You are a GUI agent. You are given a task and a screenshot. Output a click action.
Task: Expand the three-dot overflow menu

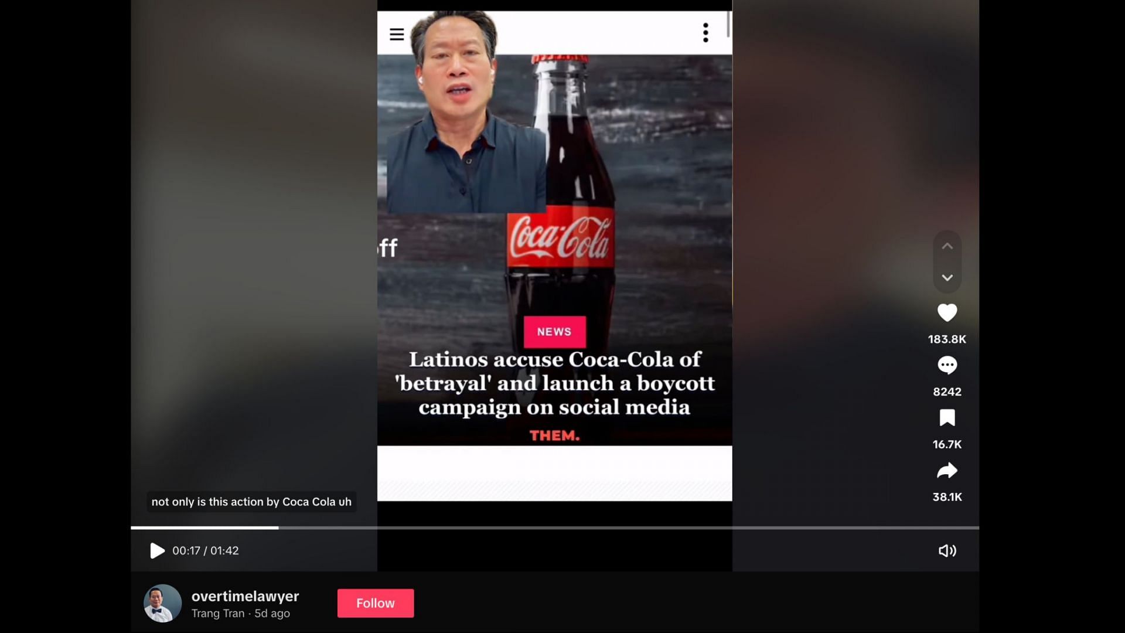(x=705, y=32)
